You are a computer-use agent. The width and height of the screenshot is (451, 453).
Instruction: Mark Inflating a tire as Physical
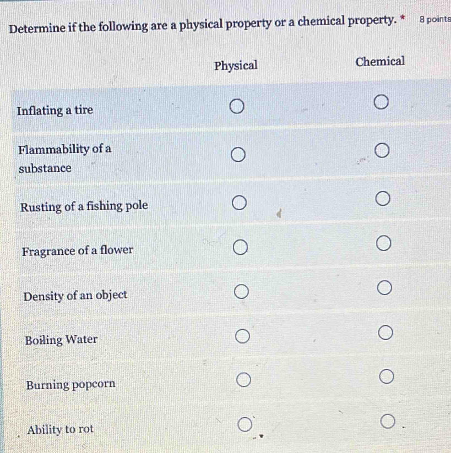[236, 106]
